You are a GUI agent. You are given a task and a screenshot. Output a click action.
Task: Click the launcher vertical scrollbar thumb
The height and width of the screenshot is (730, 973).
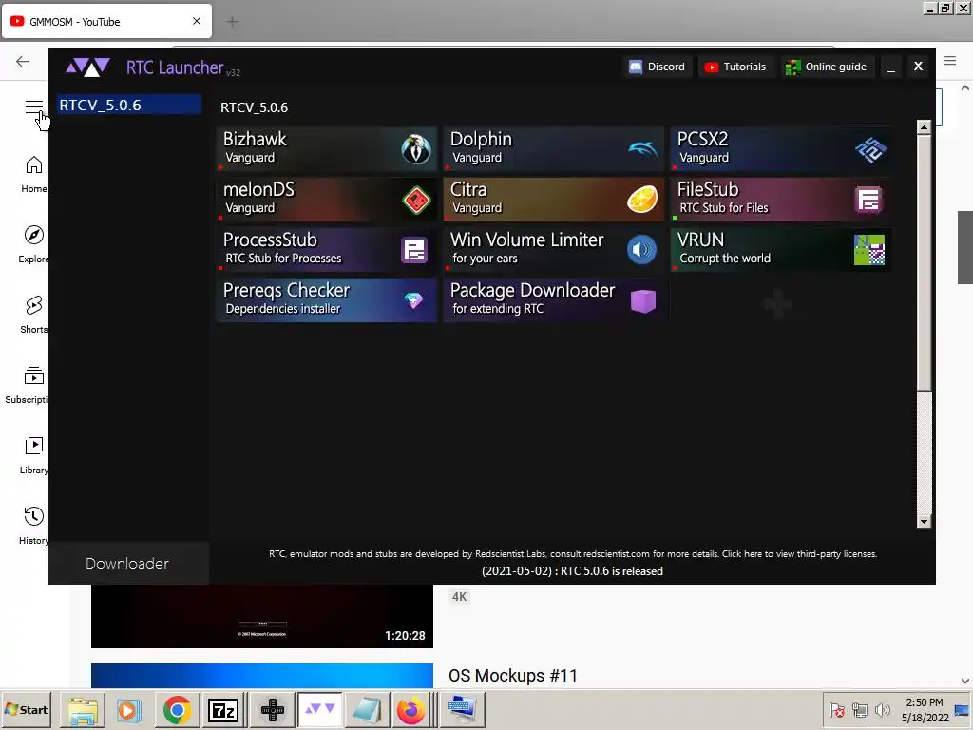click(924, 262)
